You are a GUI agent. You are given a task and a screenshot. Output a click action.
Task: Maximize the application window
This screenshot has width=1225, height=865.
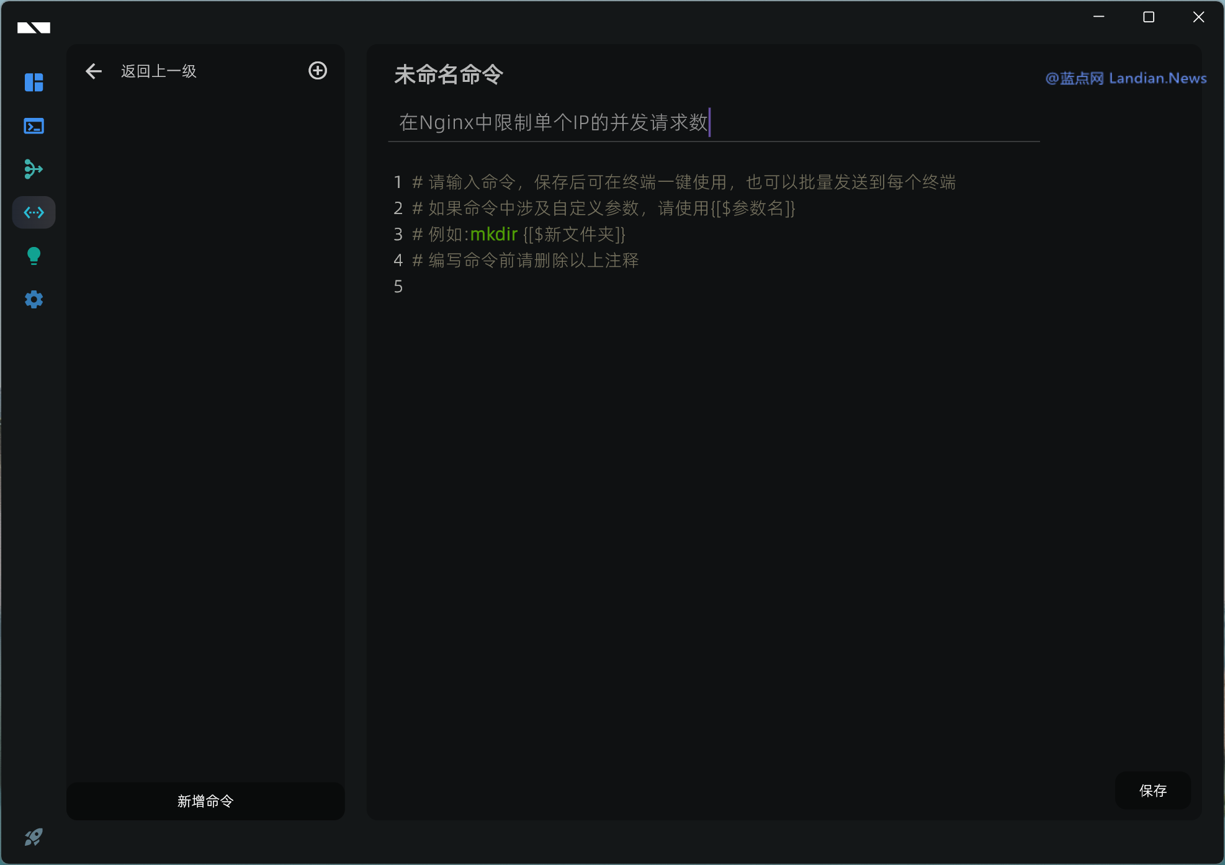coord(1149,17)
